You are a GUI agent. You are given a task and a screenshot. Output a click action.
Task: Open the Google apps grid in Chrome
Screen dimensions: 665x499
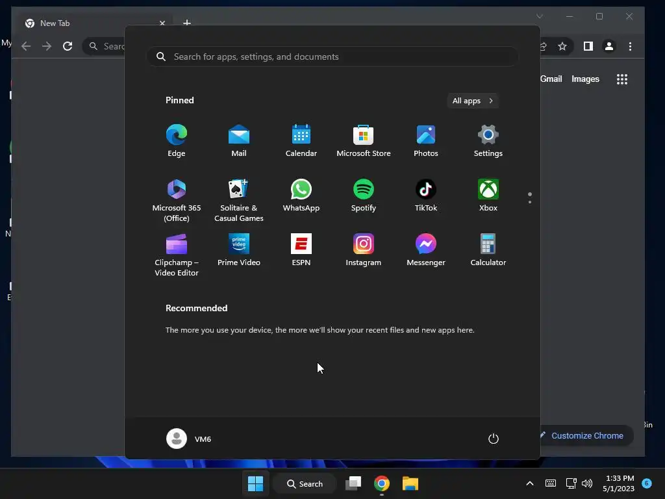pyautogui.click(x=622, y=79)
